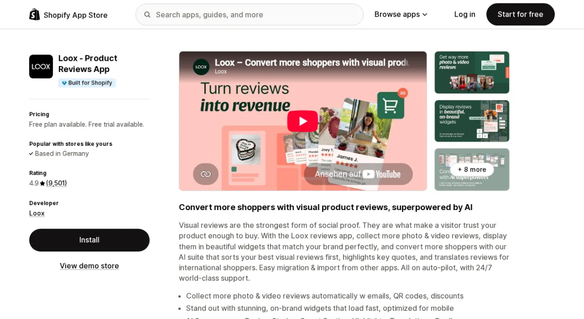Click the 'Collect more photo & video reviews' bullet
This screenshot has width=584, height=319.
(325, 296)
